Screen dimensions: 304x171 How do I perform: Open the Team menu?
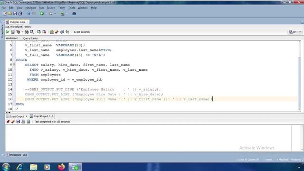point(61,8)
